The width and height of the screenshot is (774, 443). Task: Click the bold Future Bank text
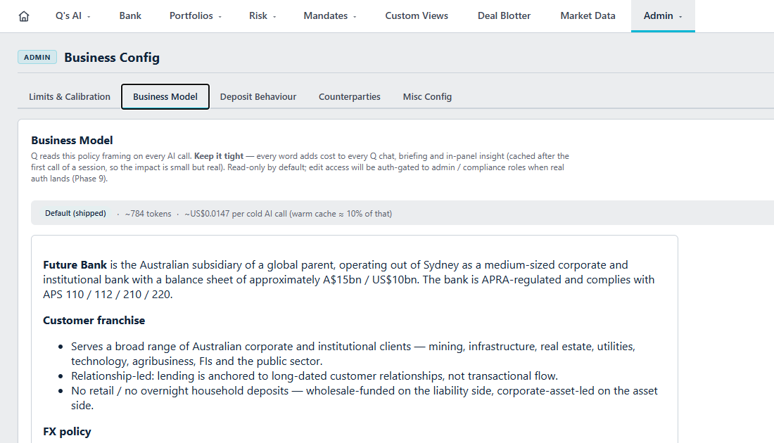[x=75, y=265]
